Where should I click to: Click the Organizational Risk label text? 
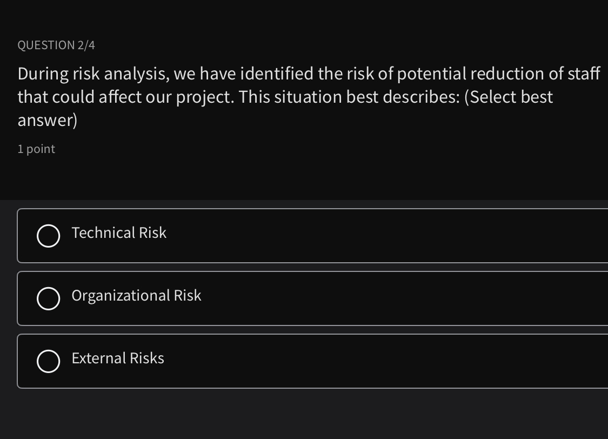[136, 296]
